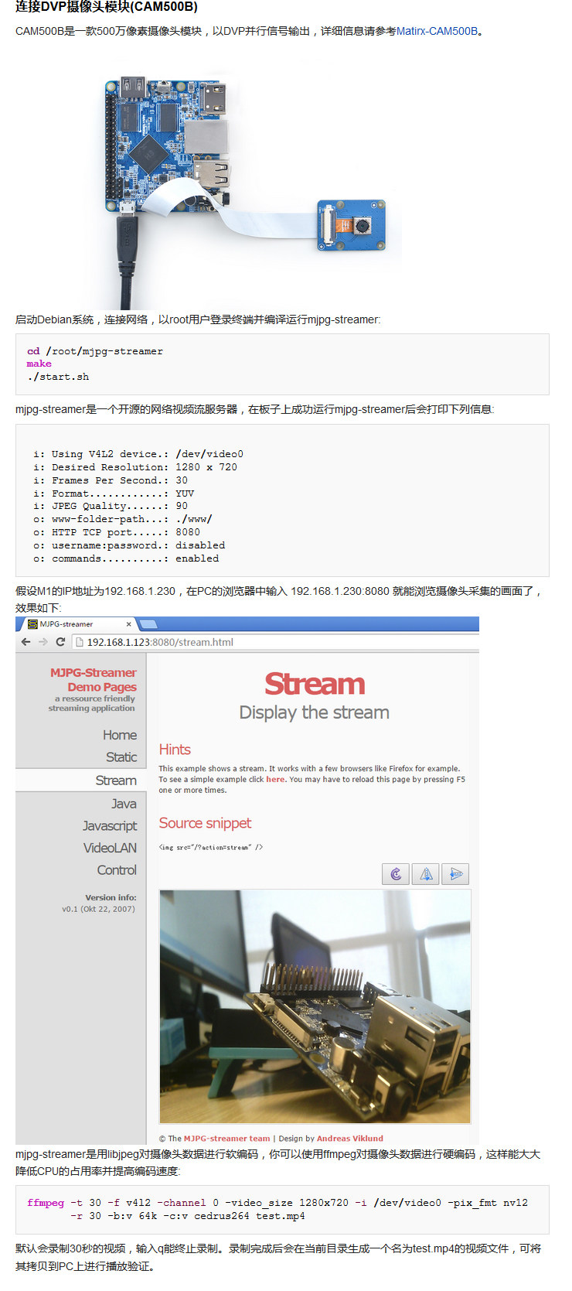Open the VideoLAN menu item
This screenshot has width=572, height=1291.
coord(110,848)
